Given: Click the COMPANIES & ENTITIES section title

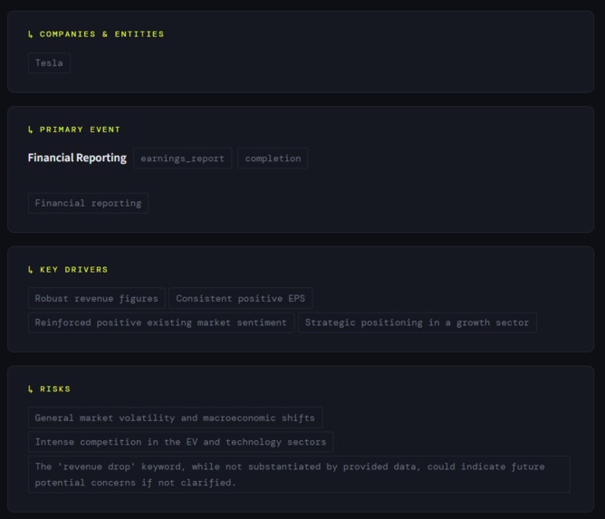Looking at the screenshot, I should coord(101,34).
